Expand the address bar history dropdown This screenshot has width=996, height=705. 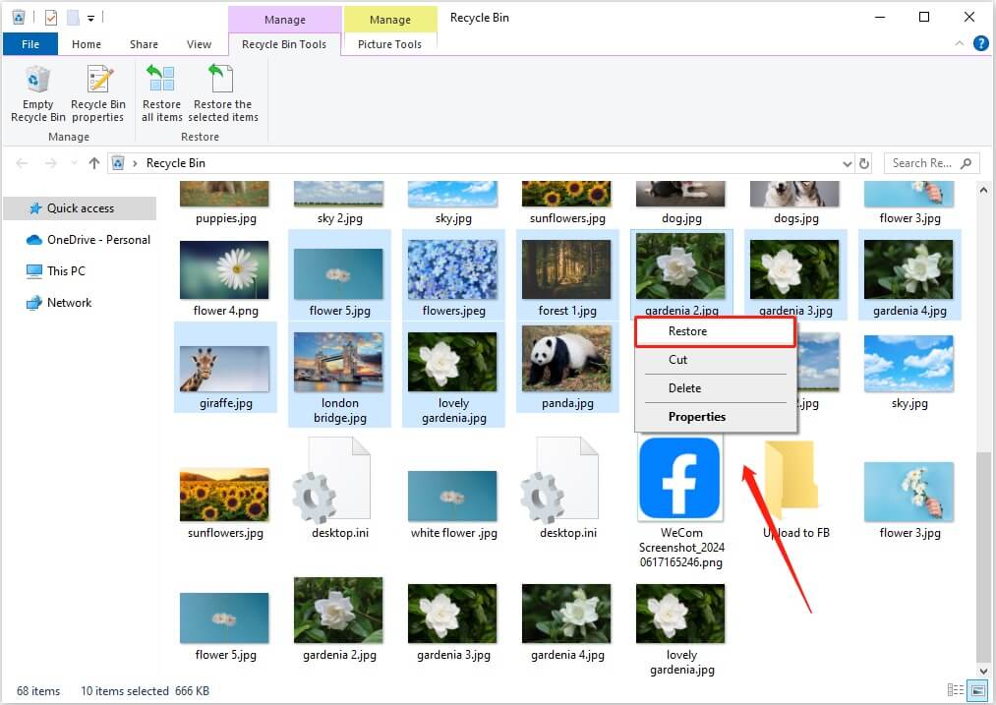(848, 163)
